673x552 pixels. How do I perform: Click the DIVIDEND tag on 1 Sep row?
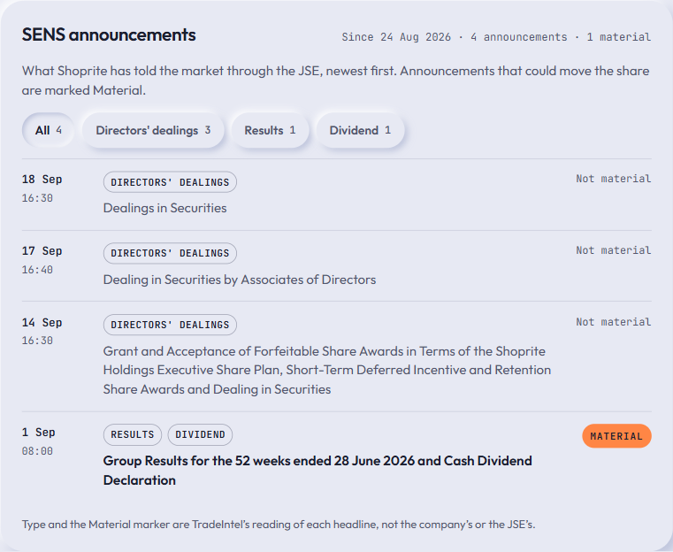(200, 434)
